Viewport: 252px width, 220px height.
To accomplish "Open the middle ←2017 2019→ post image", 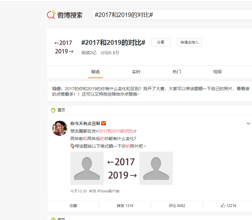I will click(x=122, y=168).
